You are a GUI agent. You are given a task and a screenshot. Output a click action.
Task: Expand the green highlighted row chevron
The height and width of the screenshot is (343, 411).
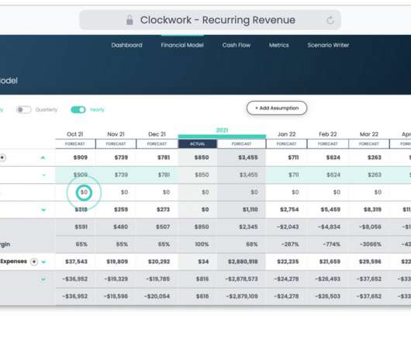click(x=43, y=175)
